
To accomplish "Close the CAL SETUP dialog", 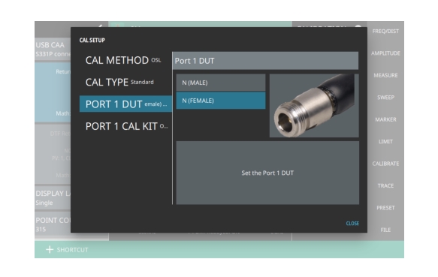I will point(352,224).
